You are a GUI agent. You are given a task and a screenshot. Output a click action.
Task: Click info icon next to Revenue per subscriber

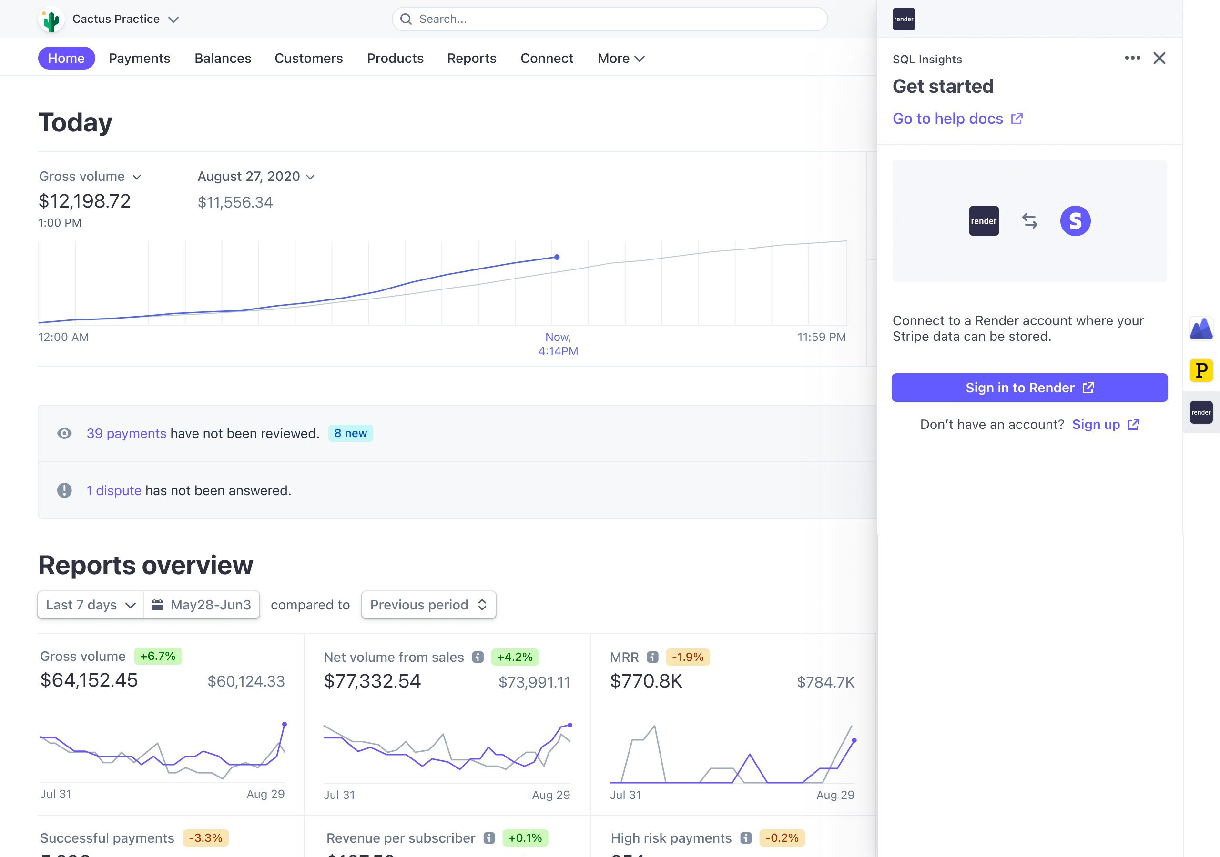(489, 838)
